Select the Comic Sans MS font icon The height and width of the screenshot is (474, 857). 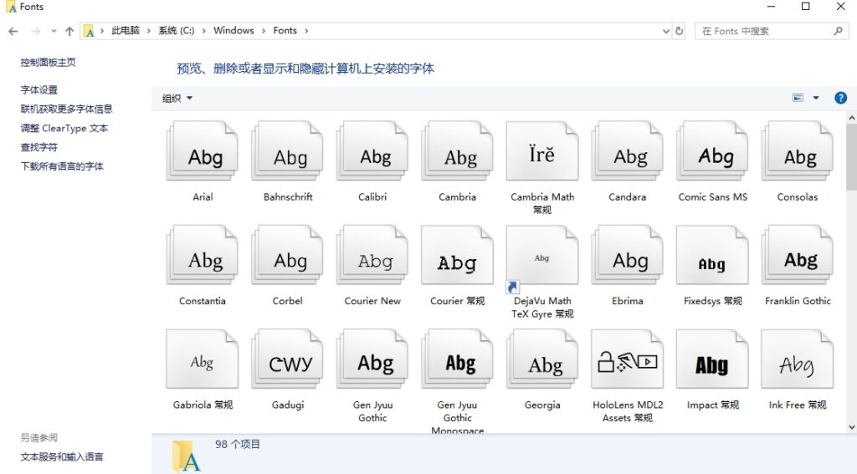pyautogui.click(x=712, y=151)
